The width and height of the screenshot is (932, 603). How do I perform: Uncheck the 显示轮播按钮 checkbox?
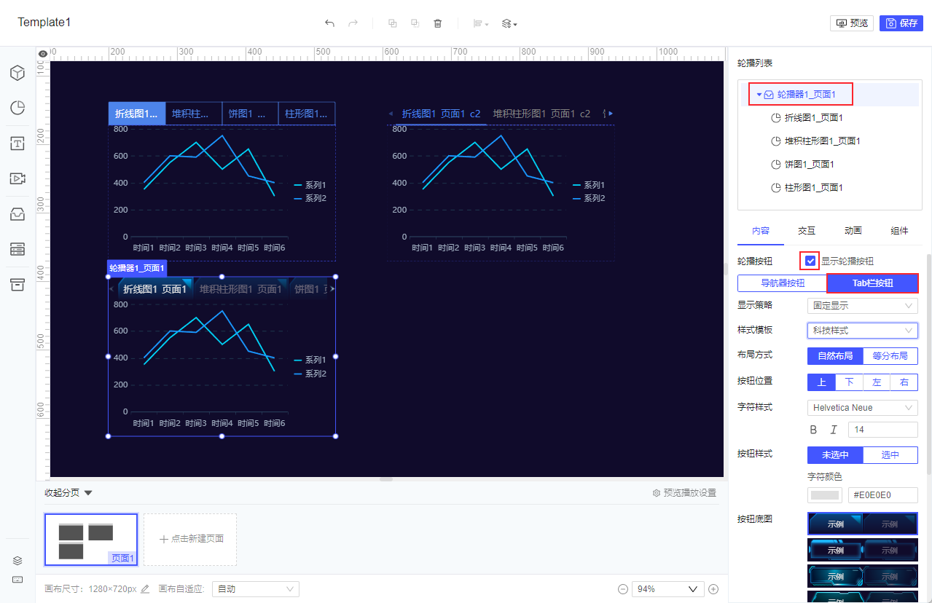point(810,261)
